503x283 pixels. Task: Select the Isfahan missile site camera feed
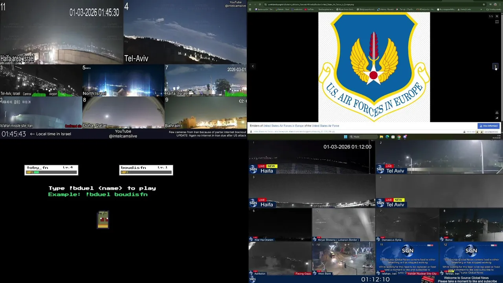[x=41, y=112]
